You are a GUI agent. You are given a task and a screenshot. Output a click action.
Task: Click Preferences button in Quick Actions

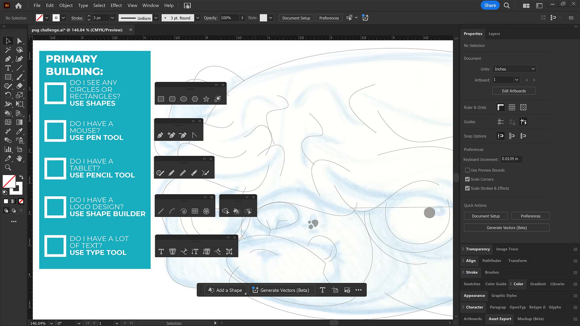pos(530,216)
